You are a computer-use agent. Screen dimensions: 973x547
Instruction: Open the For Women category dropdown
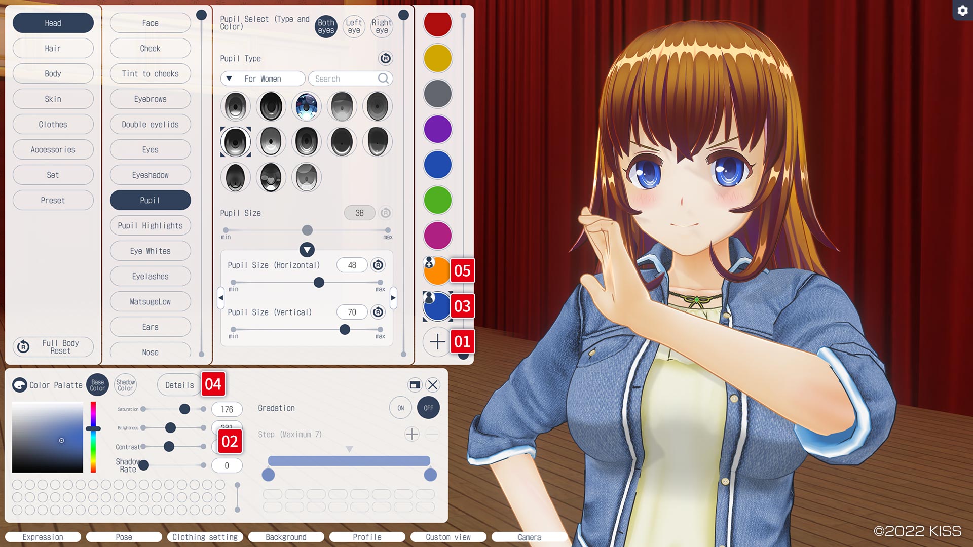coord(263,79)
